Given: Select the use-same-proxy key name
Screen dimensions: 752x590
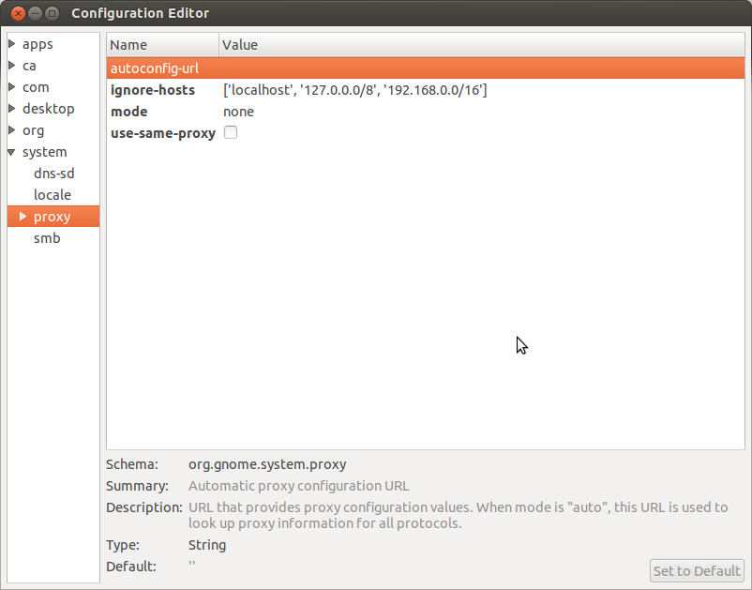Looking at the screenshot, I should tap(163, 133).
